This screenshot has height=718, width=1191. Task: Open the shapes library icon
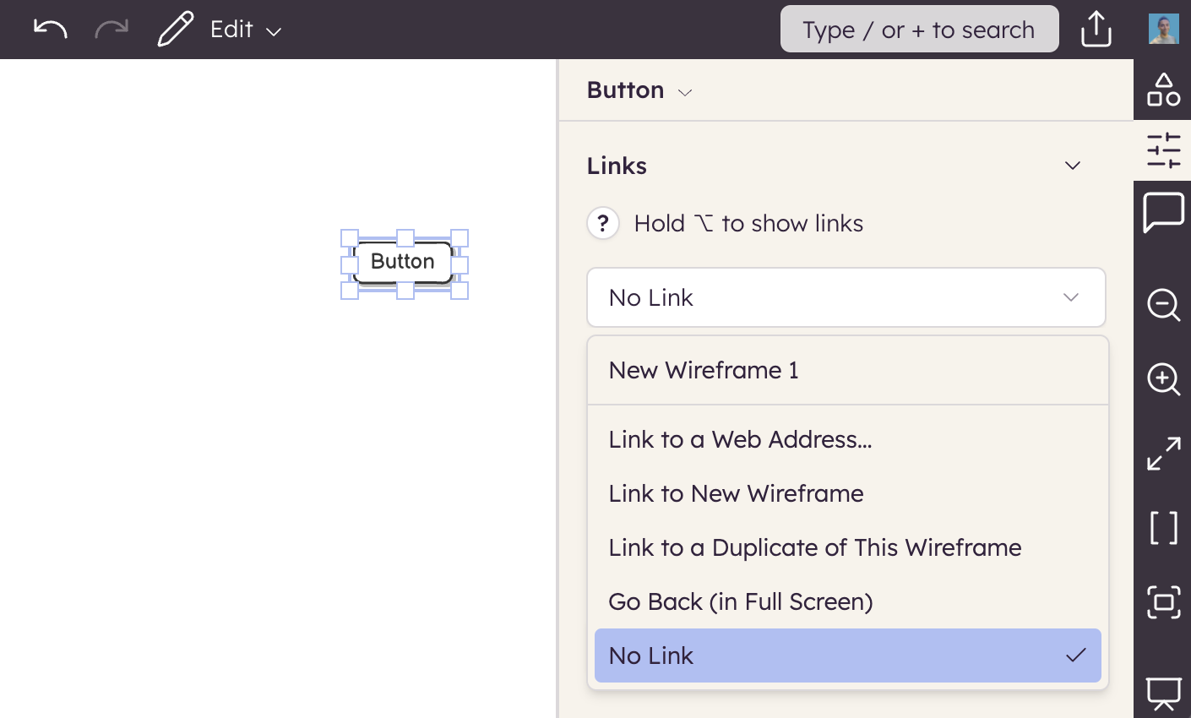pyautogui.click(x=1163, y=90)
